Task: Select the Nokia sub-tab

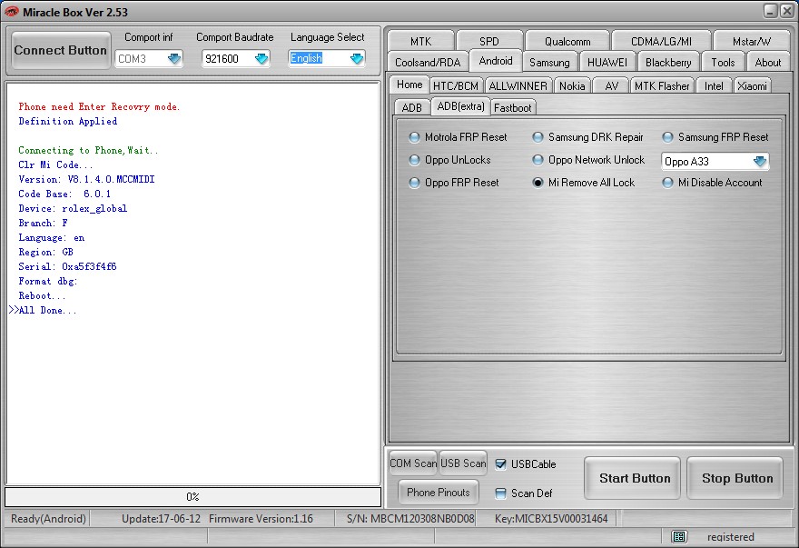Action: pos(572,86)
